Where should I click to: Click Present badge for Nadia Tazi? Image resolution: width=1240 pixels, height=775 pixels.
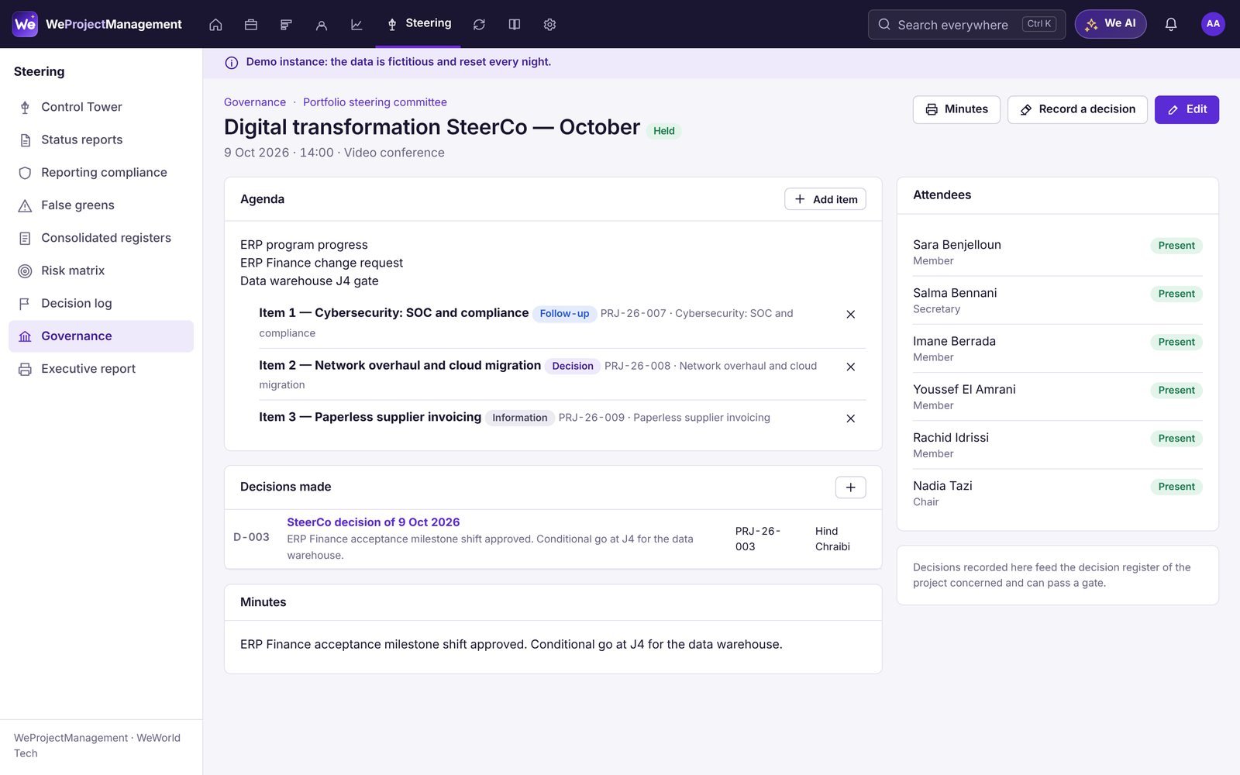(x=1176, y=487)
